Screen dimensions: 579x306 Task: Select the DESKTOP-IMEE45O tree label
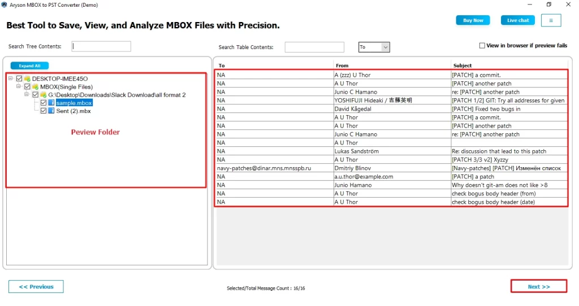point(60,78)
